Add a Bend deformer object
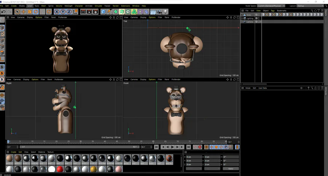This screenshot has height=176, width=328. point(147,12)
